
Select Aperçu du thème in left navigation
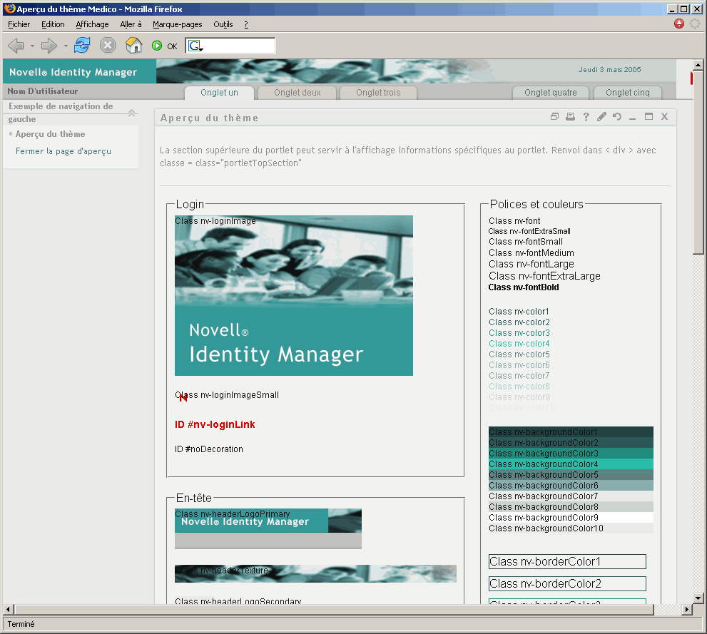(x=50, y=134)
